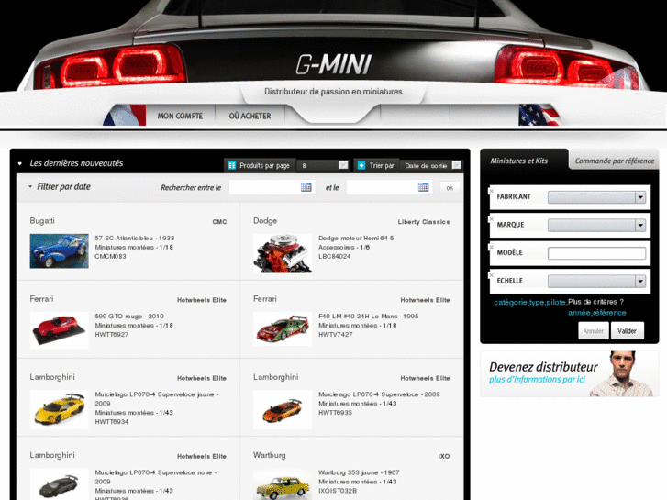Open the Ferrari F40 LM thumbnail
Screen dimensions: 667x500
point(283,329)
